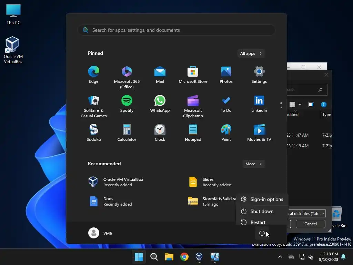Open This PC desktop icon
Viewport: 353px width, 265px height.
(x=13, y=14)
